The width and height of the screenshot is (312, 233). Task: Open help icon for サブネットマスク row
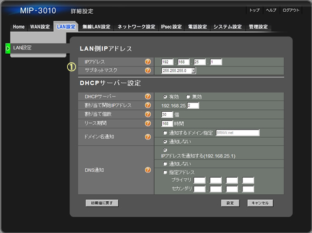[148, 71]
